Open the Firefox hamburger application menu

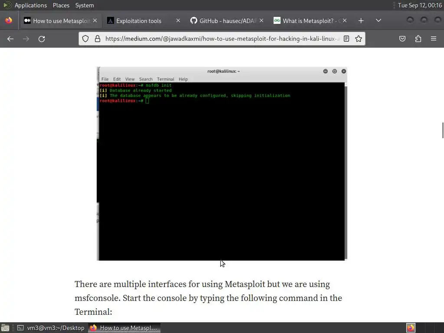click(434, 39)
